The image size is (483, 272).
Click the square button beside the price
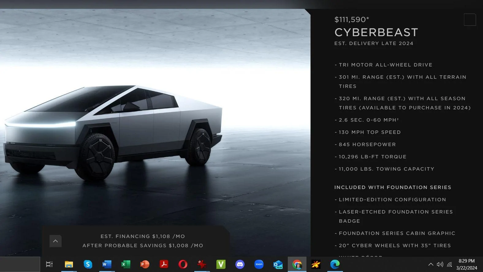(x=470, y=20)
